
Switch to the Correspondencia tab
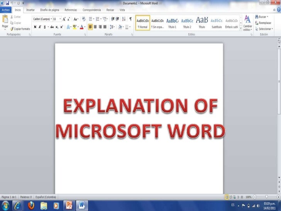click(91, 10)
